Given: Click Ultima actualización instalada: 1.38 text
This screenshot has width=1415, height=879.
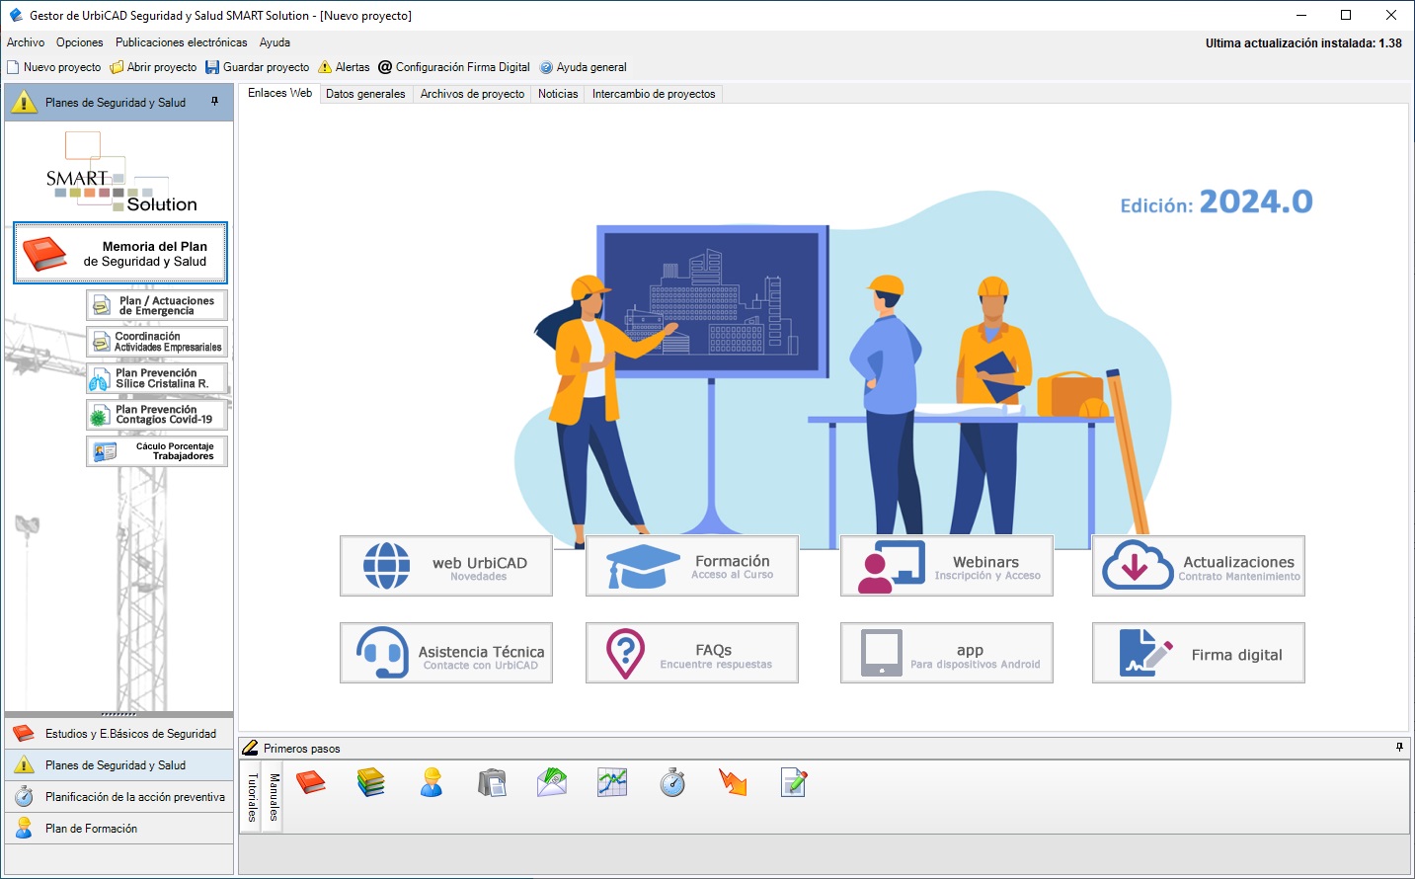Looking at the screenshot, I should [1303, 43].
